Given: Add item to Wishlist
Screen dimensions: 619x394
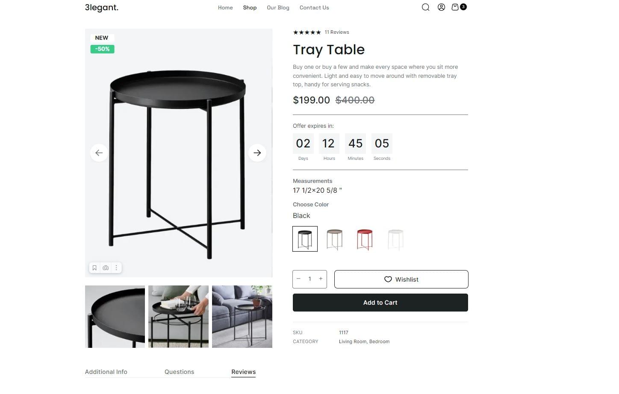Looking at the screenshot, I should click(401, 279).
